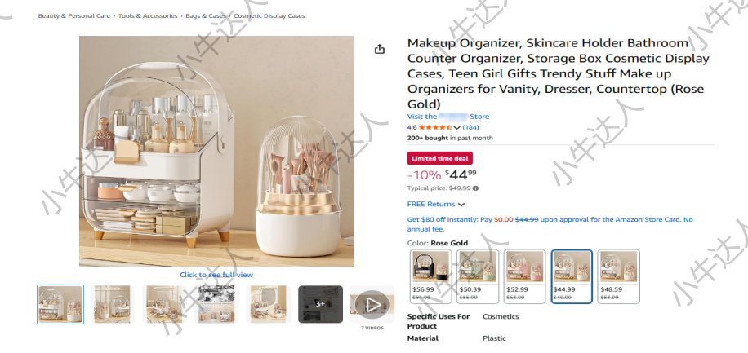The height and width of the screenshot is (353, 748).
Task: Select the Rose Gold swatch at $44.99
Action: tap(572, 276)
